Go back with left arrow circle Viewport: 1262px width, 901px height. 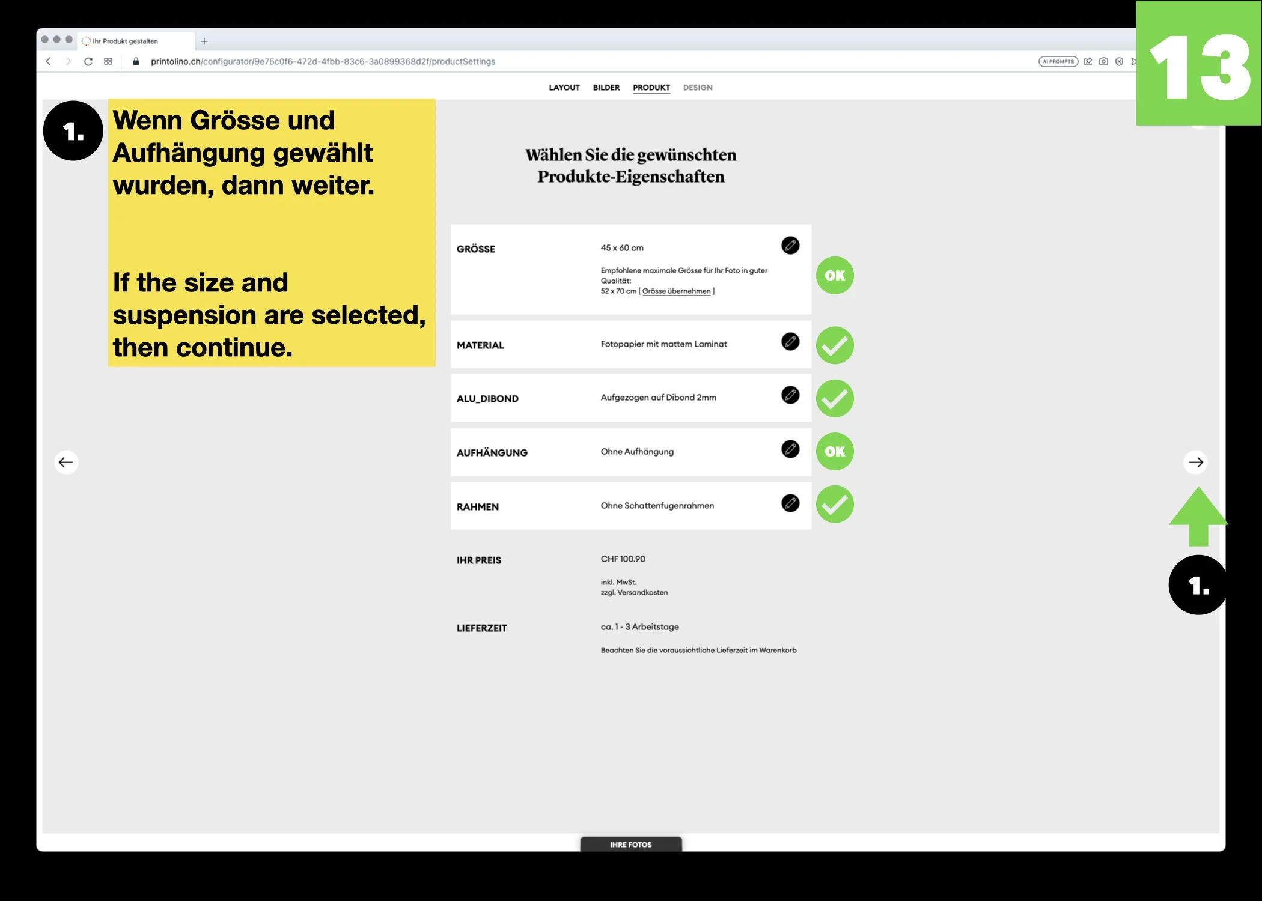click(66, 462)
